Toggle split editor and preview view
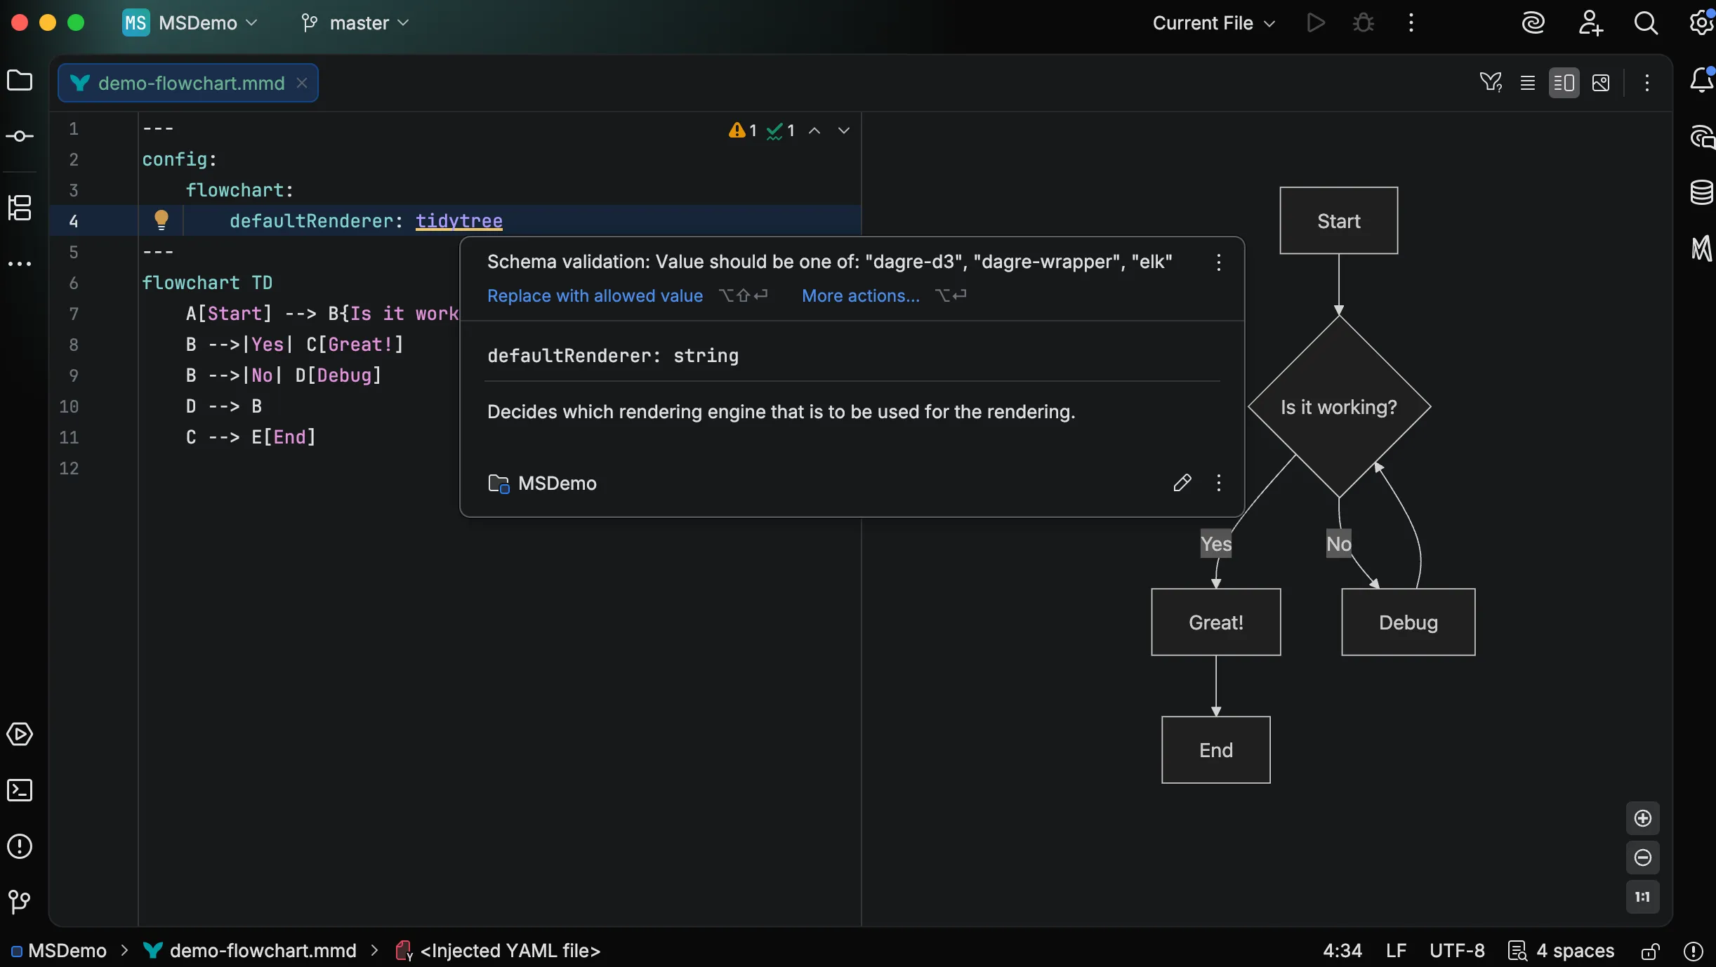Viewport: 1716px width, 967px height. (1565, 82)
